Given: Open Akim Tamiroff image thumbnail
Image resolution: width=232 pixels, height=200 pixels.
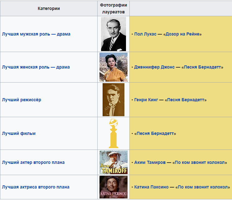Looking at the screenshot, I should (x=114, y=162).
